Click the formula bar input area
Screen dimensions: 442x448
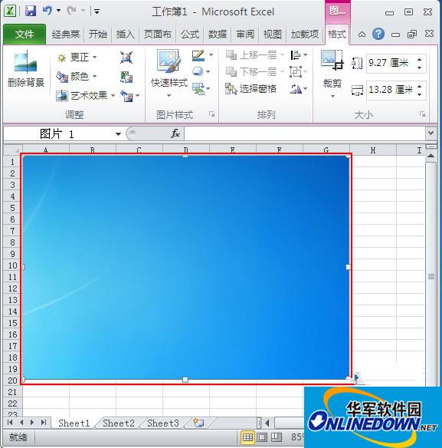(305, 133)
